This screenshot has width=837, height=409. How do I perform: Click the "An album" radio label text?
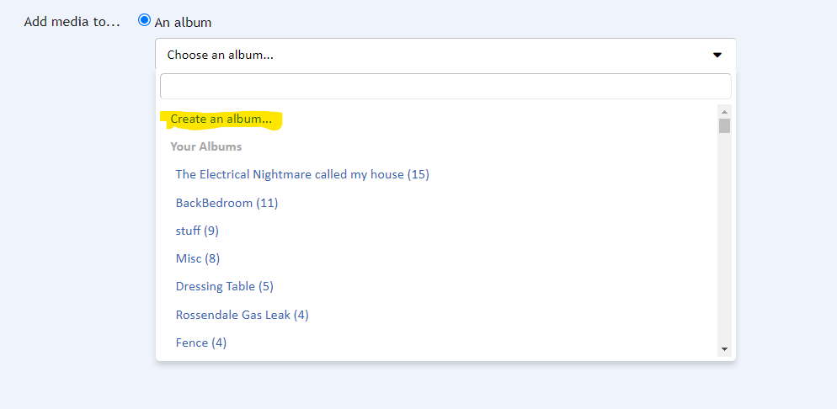(183, 23)
